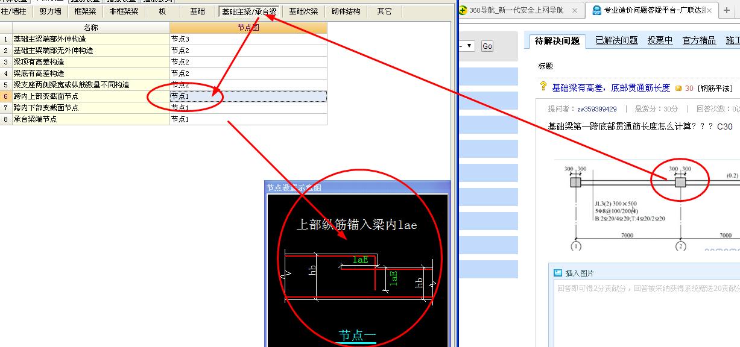Image resolution: width=740 pixels, height=347 pixels.
Task: Select the 砌体结构 tab
Action: [x=346, y=11]
